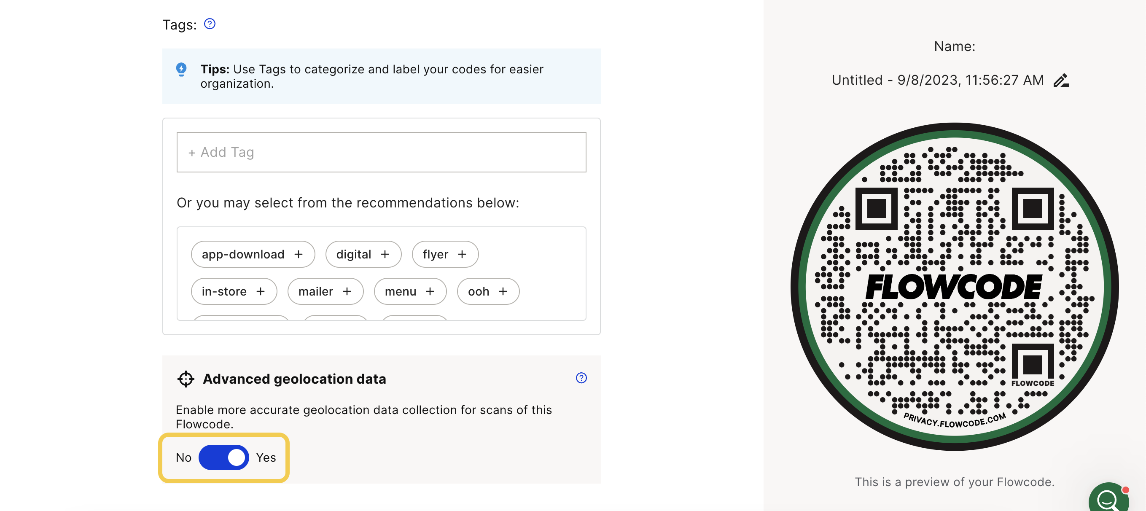The height and width of the screenshot is (511, 1146).
Task: Click the Add Tag input field
Action: pos(381,152)
